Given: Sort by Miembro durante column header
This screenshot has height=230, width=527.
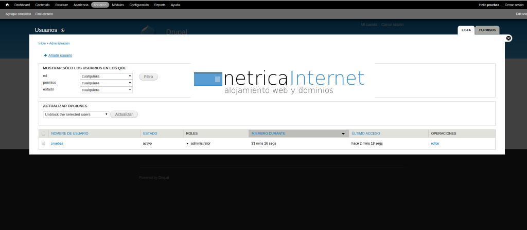Looking at the screenshot, I should tap(268, 133).
